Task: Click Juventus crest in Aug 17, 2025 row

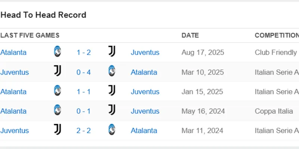Action: (x=111, y=52)
